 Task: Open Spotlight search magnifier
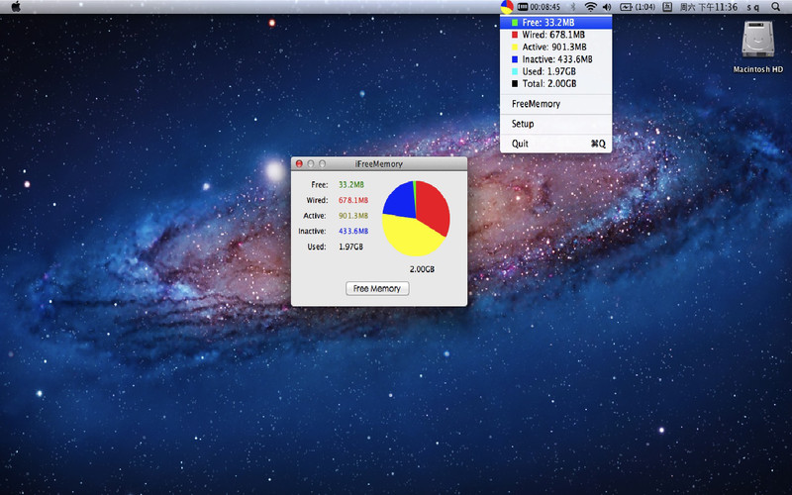point(775,7)
